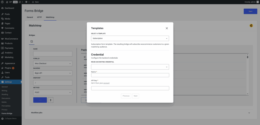Click the Next button in dialog
This screenshot has height=125, width=260.
(136, 96)
